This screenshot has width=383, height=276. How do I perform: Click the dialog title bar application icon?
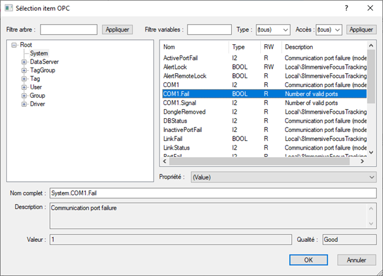coord(8,8)
